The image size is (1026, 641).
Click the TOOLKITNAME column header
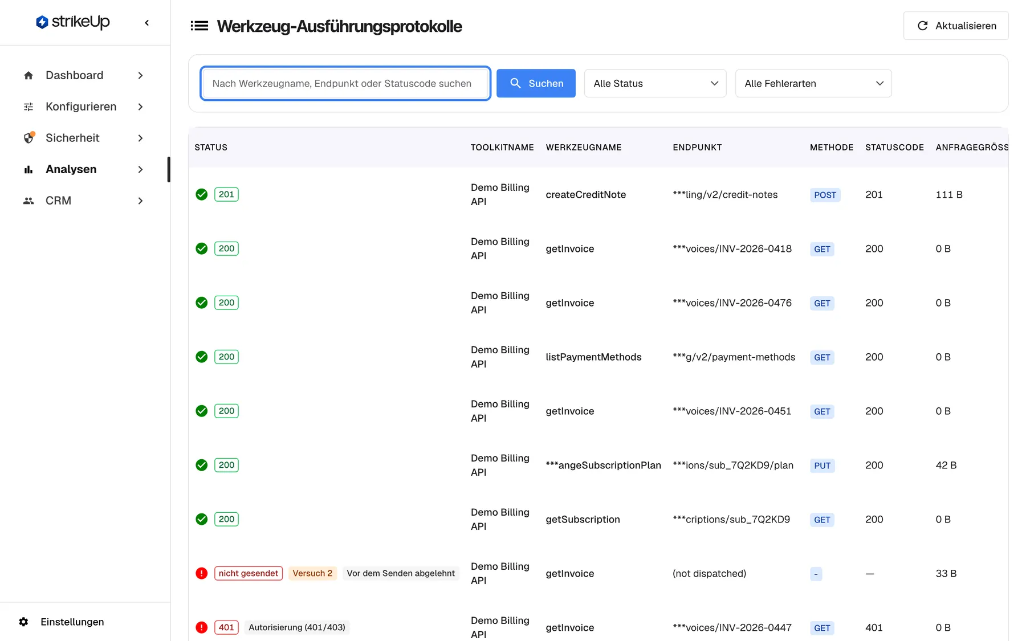click(502, 147)
